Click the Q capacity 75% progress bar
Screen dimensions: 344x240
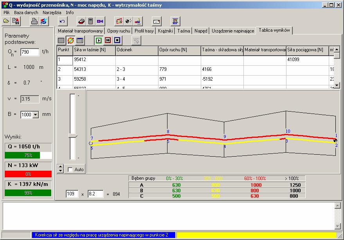pos(28,155)
